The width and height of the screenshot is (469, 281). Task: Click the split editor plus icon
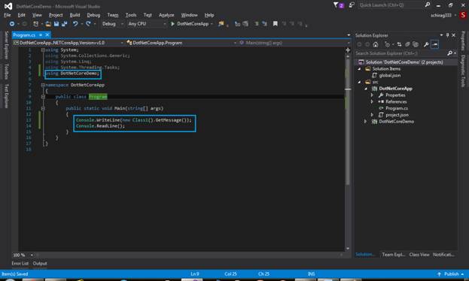pyautogui.click(x=348, y=50)
